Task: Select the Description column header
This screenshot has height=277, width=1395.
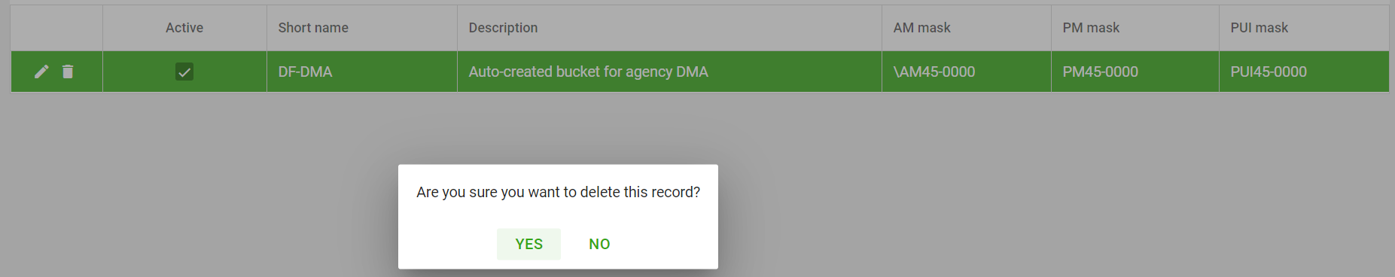Action: (503, 28)
